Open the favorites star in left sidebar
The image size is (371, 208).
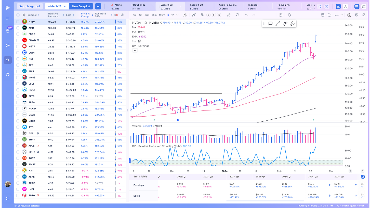[x=8, y=60]
